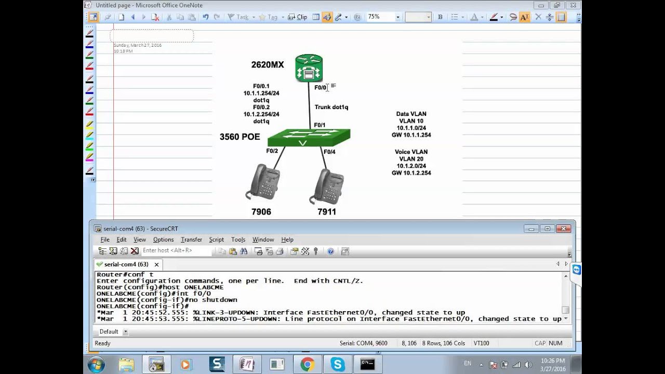This screenshot has width=665, height=374.
Task: Expand Task flag dropdown arrow in OneNote
Action: click(x=254, y=17)
